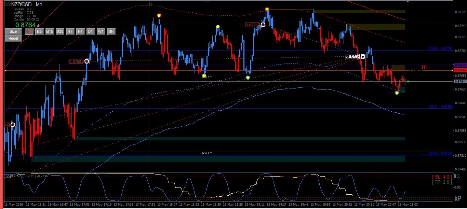Click the Lc vertical line label
This screenshot has height=209, width=467.
click(151, 3)
